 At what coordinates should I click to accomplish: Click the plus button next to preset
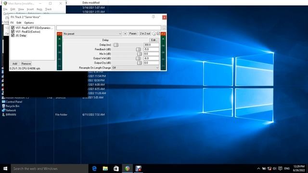pyautogui.click(x=125, y=34)
